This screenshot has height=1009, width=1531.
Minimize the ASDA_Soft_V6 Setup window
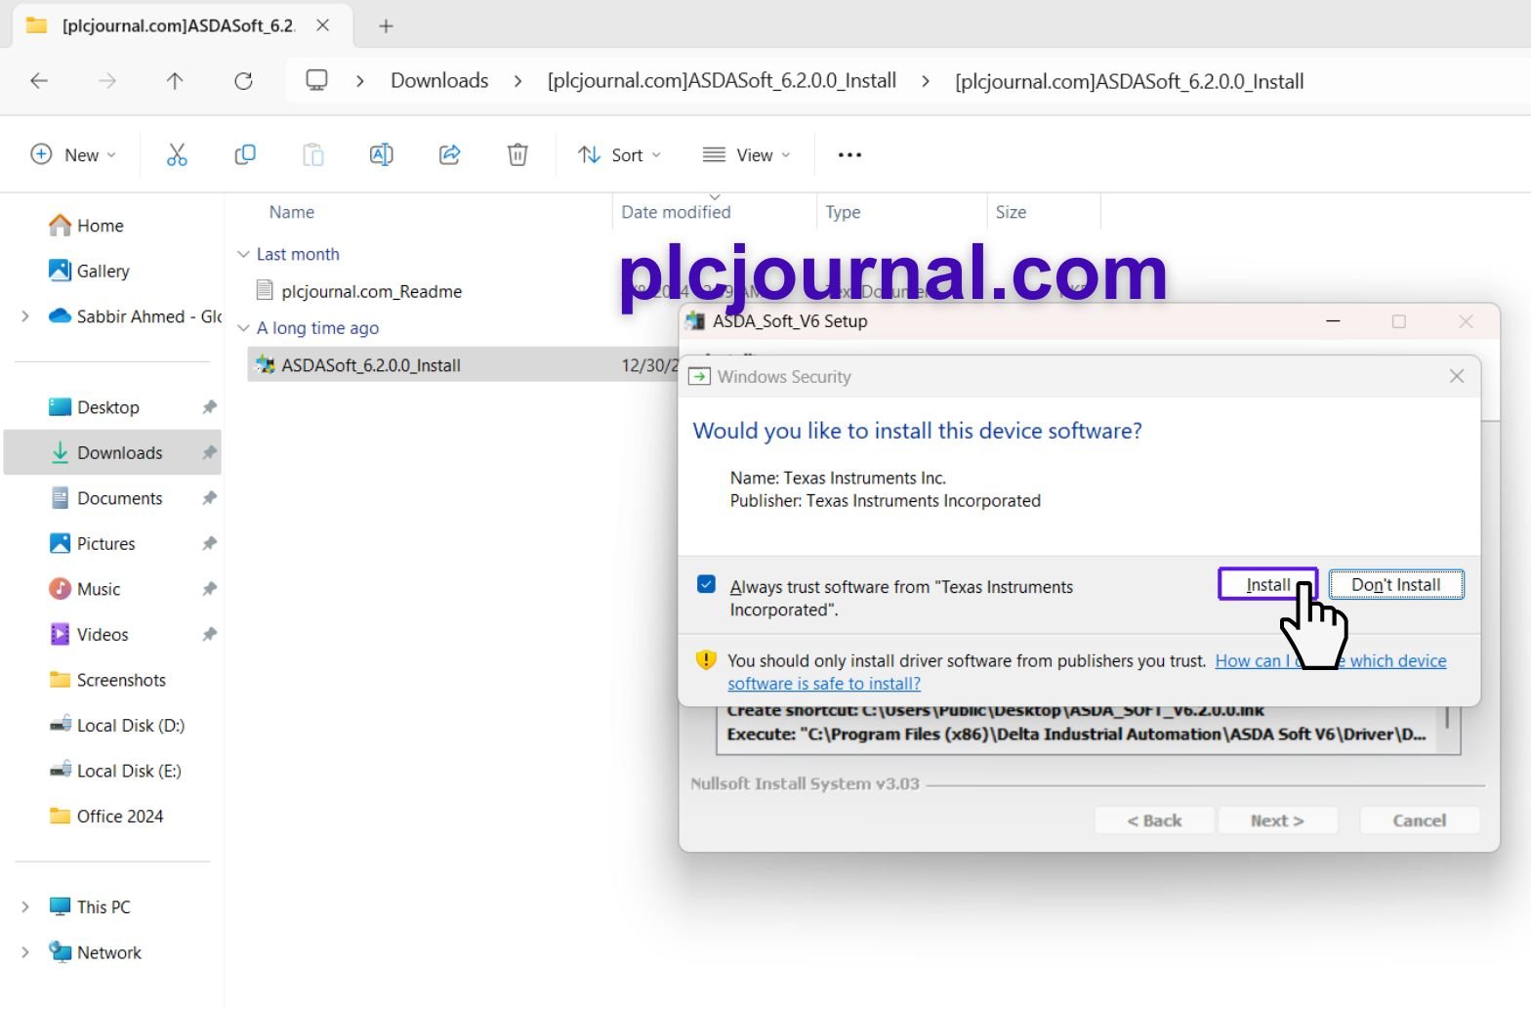tap(1333, 320)
